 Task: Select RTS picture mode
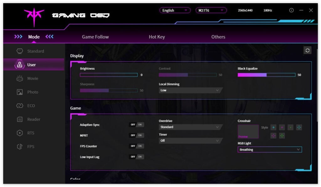(x=34, y=133)
